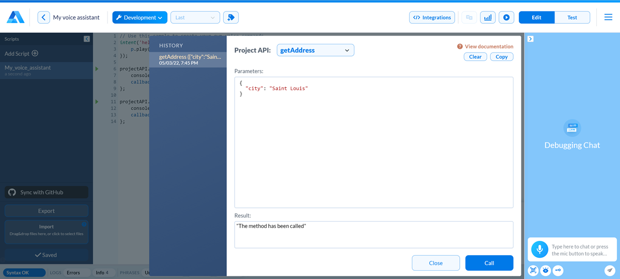
Task: Click the Export button
Action: click(x=47, y=211)
